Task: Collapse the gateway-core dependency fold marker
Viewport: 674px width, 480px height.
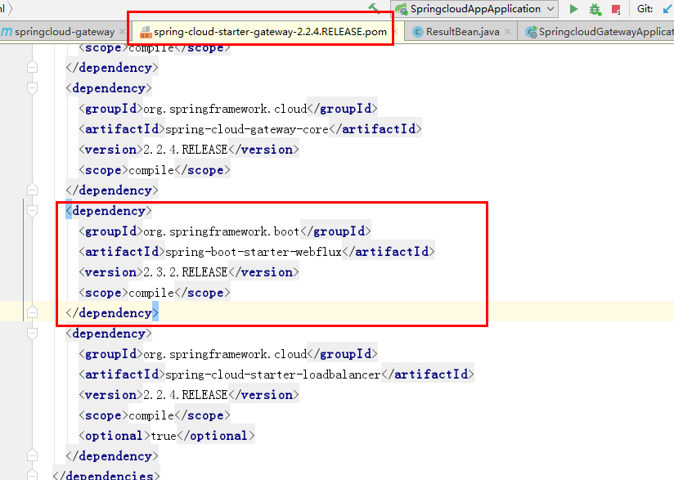Action: pos(32,88)
